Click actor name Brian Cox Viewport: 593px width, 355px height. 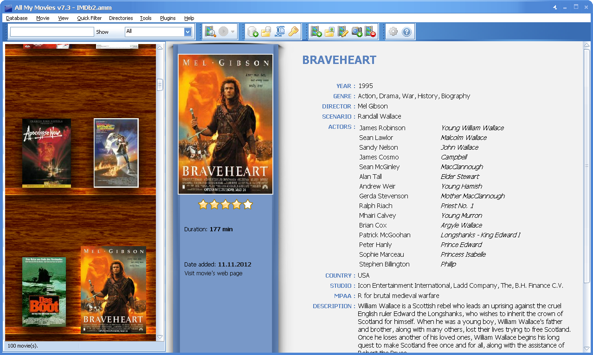373,225
